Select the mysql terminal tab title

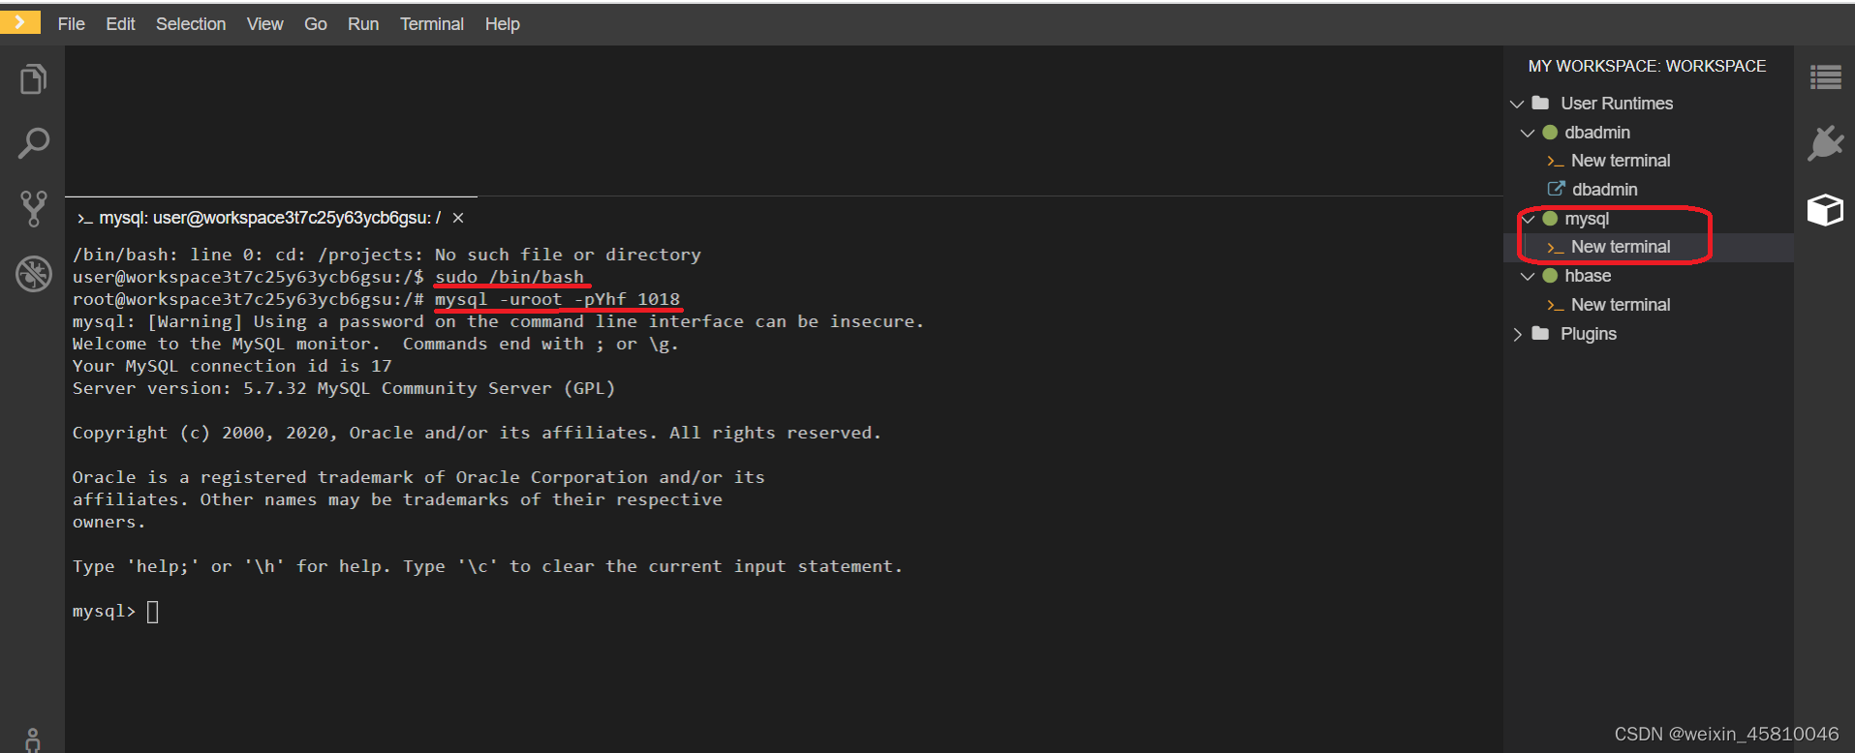(270, 218)
